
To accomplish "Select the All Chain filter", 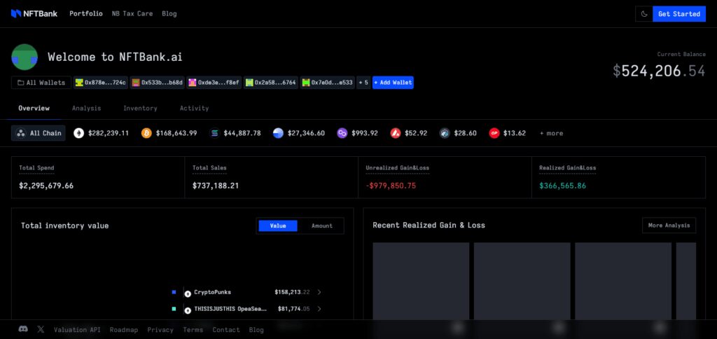I will point(39,133).
